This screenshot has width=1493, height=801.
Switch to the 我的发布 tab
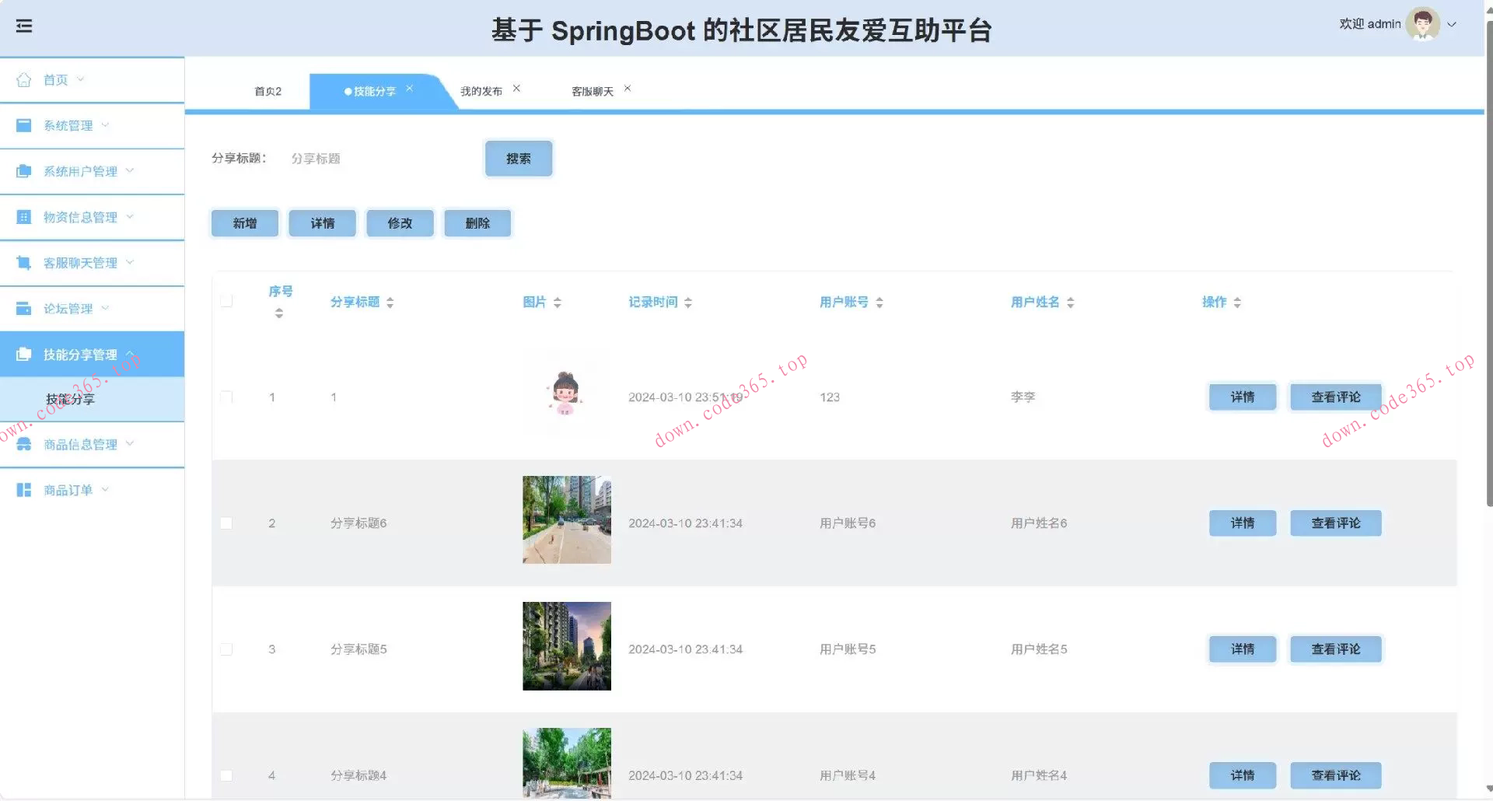(481, 92)
